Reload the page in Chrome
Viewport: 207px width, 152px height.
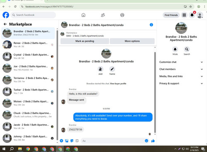click(15, 7)
